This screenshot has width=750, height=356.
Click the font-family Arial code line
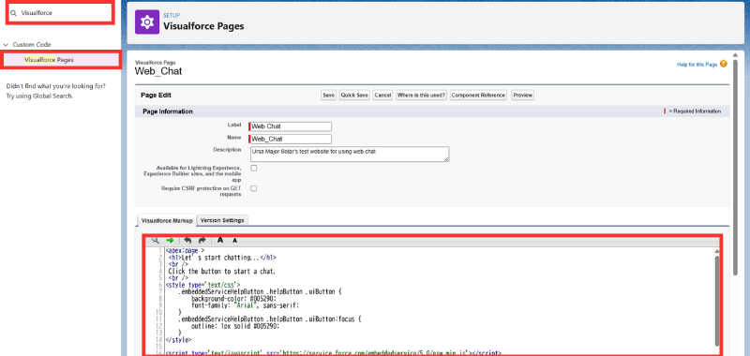245,304
